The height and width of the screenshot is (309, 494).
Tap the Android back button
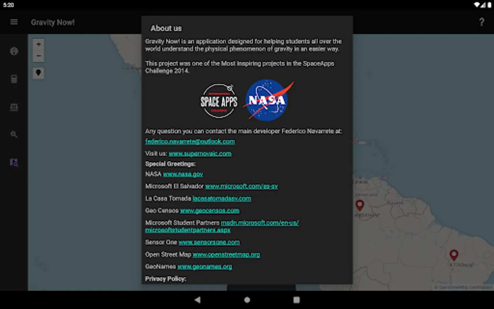point(197,300)
